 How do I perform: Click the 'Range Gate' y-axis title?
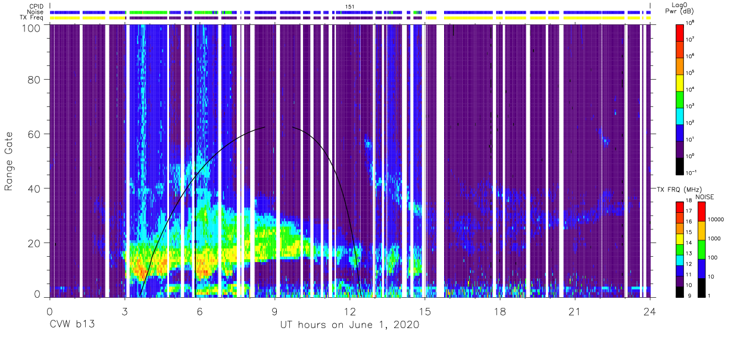[10, 161]
